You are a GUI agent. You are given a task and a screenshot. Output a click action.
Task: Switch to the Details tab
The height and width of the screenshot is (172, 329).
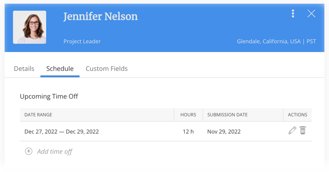[24, 69]
